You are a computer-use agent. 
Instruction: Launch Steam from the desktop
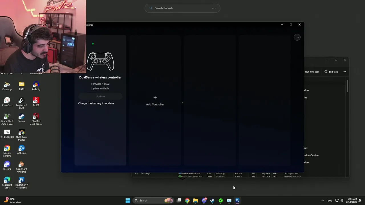point(22,118)
